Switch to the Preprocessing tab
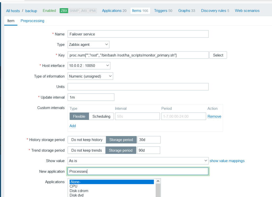 pyautogui.click(x=32, y=21)
